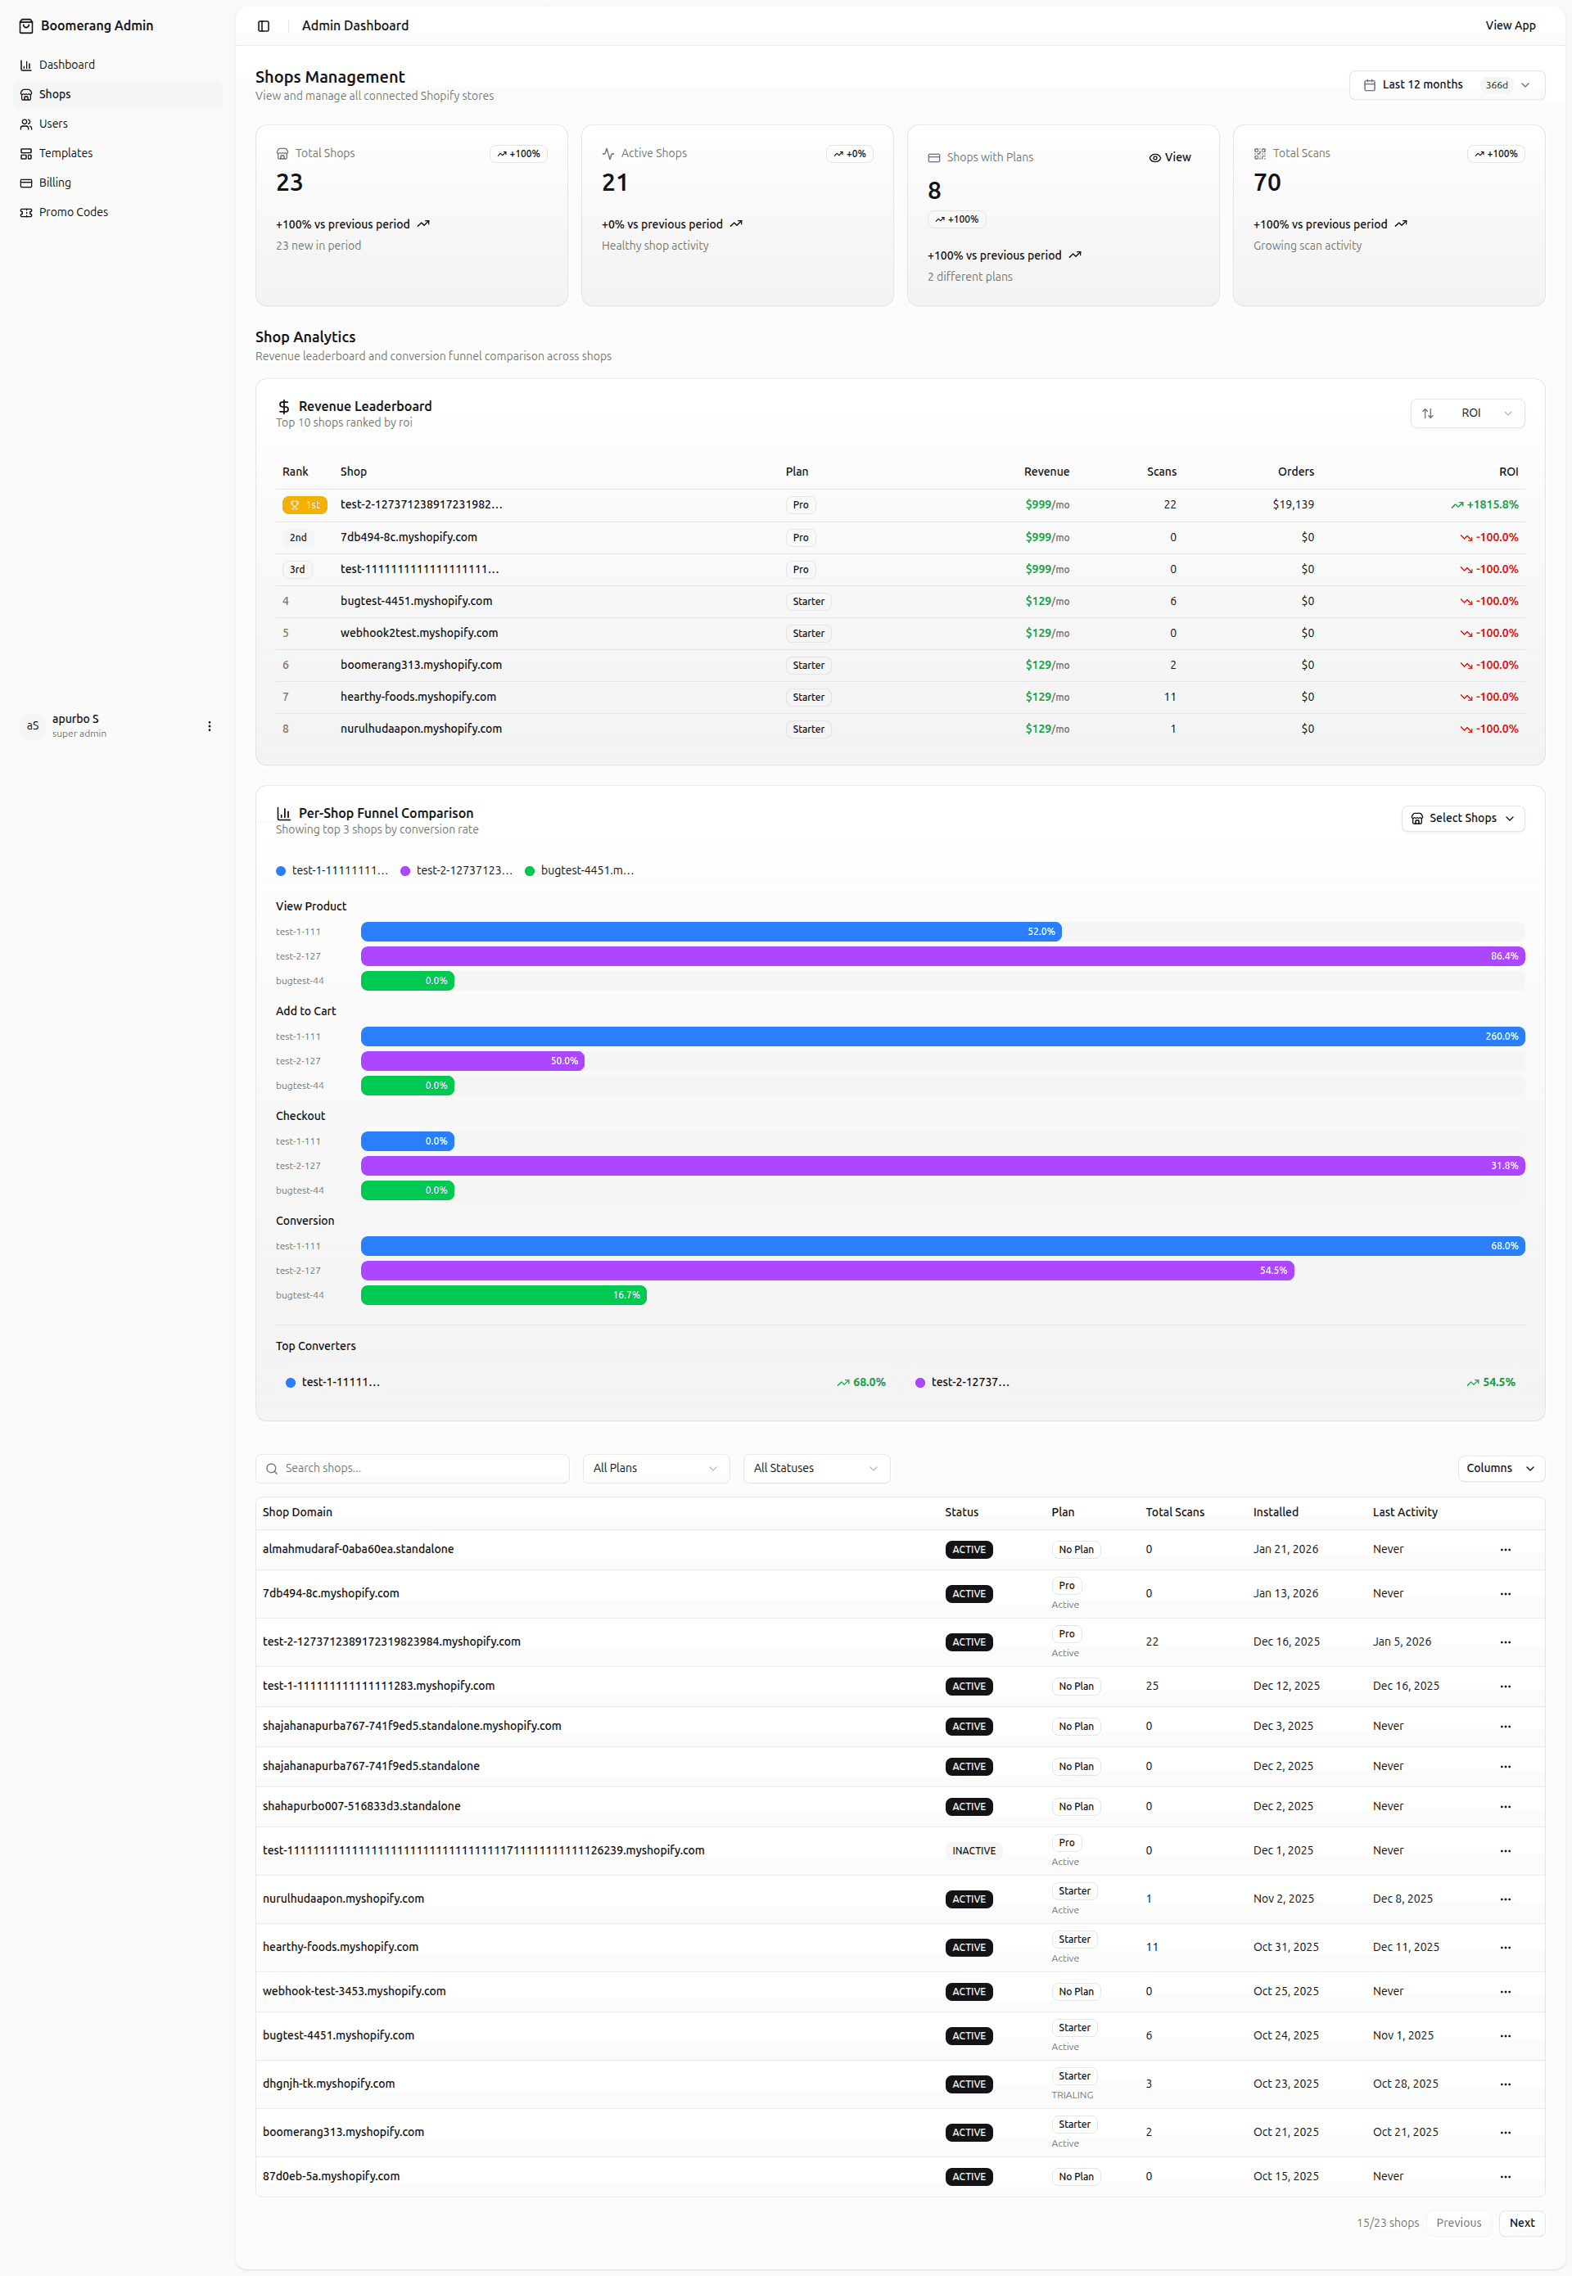The image size is (1572, 2276).
Task: Click the Next pagination button
Action: [1522, 2223]
